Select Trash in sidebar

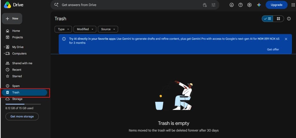[x=25, y=93]
